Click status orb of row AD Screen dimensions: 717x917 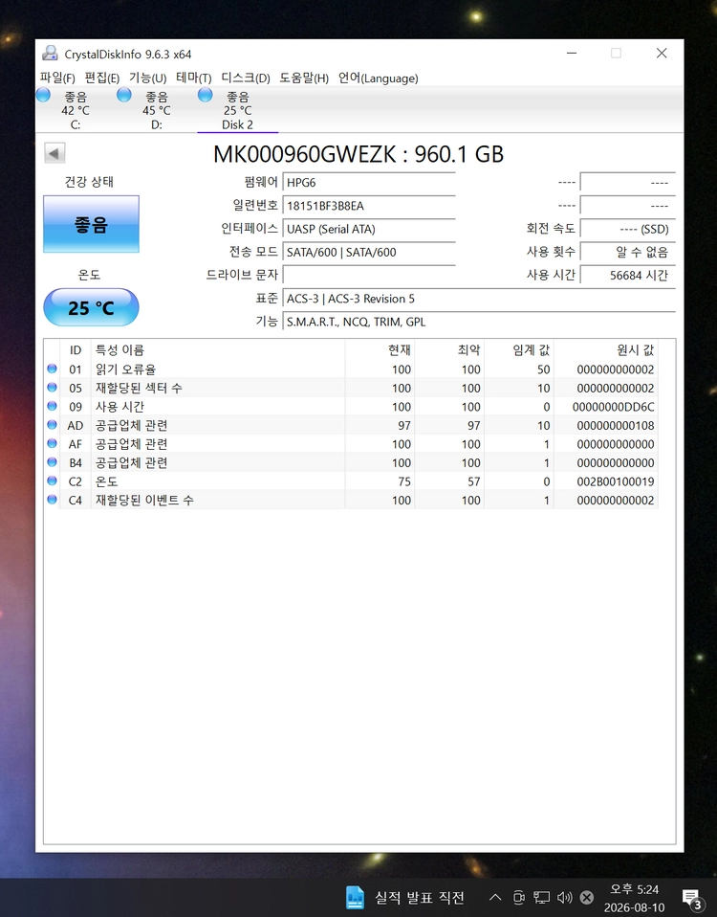tap(52, 425)
